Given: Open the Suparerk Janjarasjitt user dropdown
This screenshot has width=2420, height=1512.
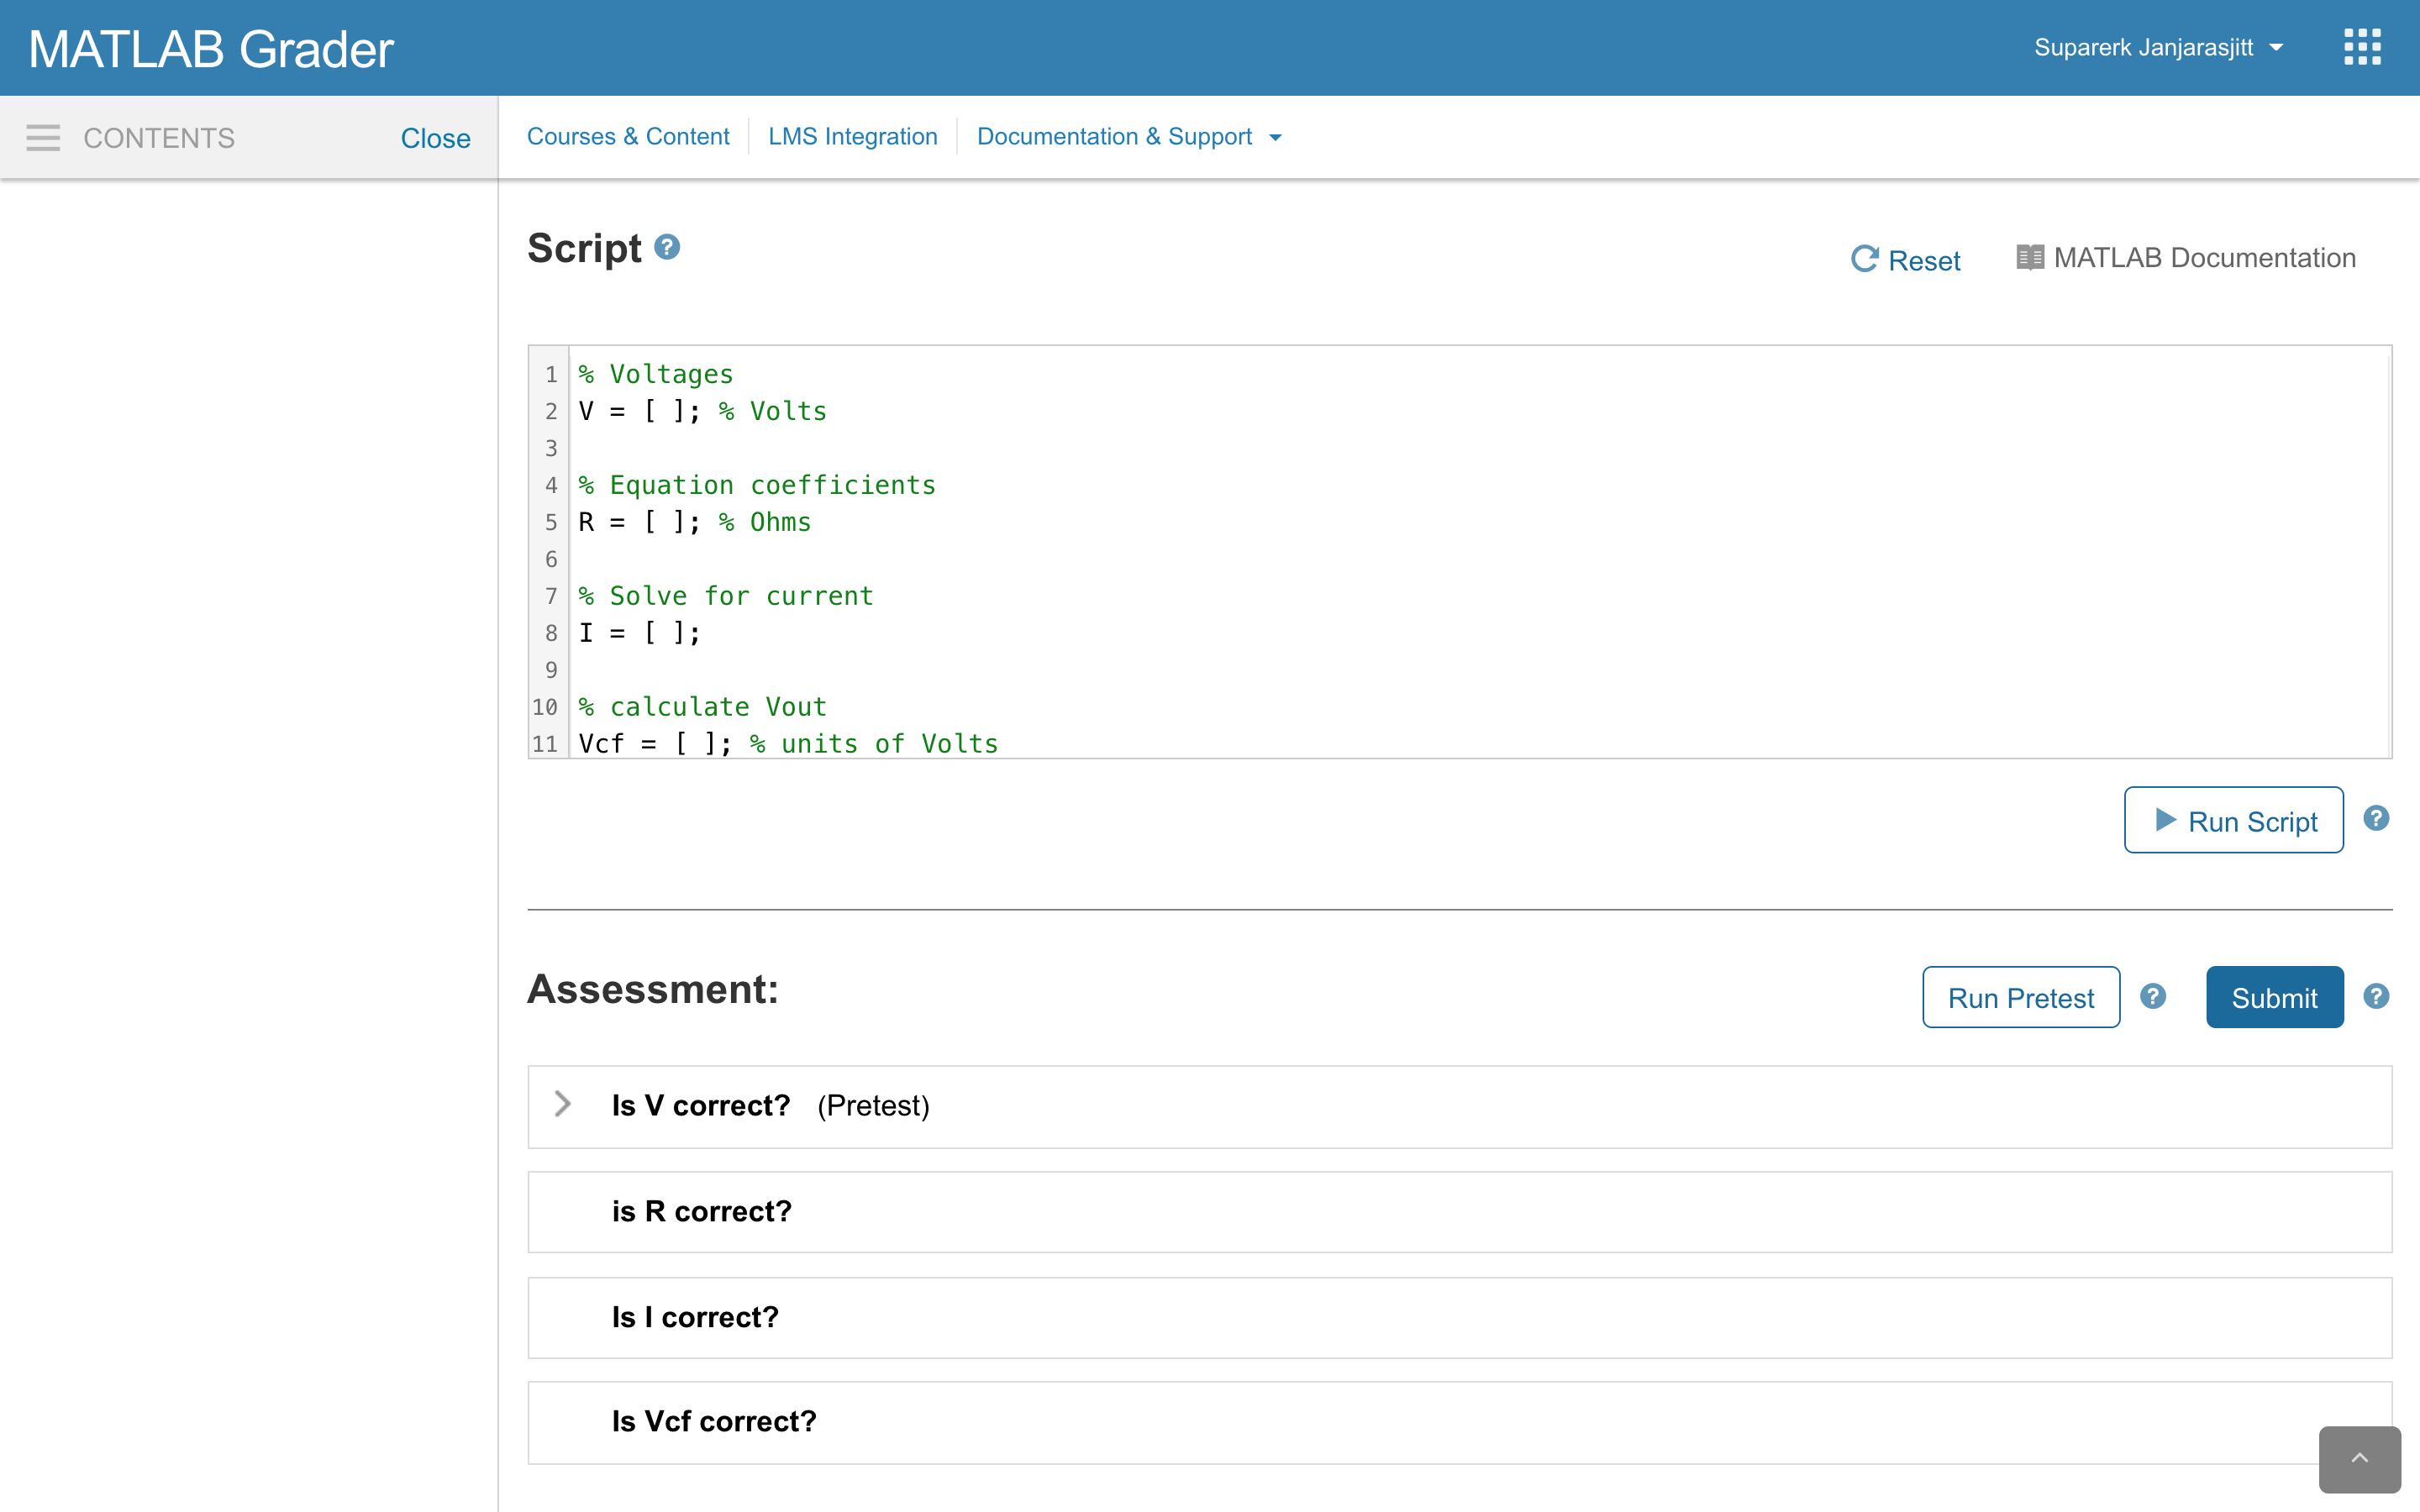Looking at the screenshot, I should coord(2158,47).
